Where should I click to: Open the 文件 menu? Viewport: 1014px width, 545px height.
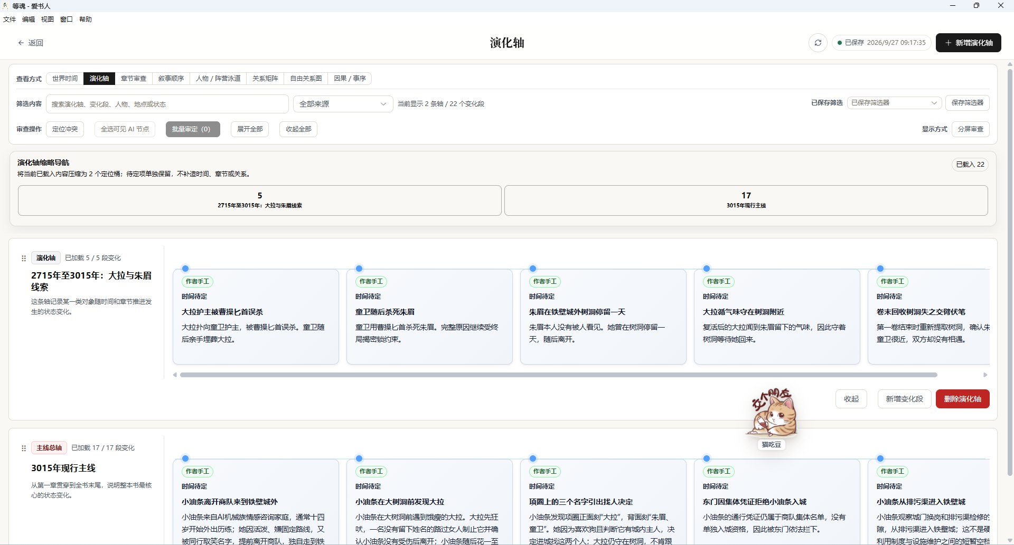[10, 20]
